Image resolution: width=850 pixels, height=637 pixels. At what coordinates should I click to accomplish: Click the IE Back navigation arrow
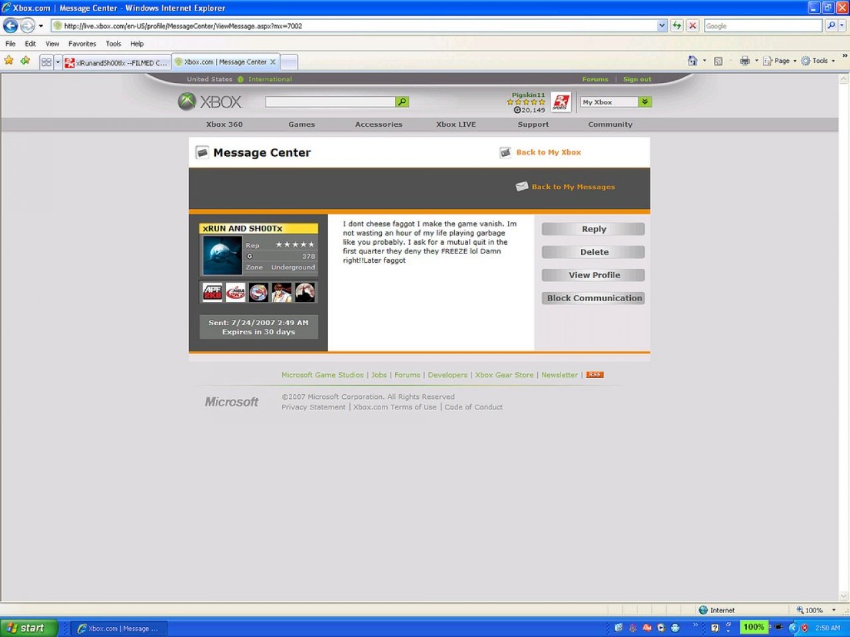11,26
